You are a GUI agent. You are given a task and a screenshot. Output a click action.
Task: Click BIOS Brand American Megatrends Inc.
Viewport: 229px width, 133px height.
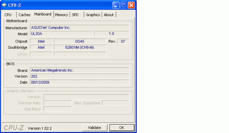pyautogui.click(x=79, y=70)
